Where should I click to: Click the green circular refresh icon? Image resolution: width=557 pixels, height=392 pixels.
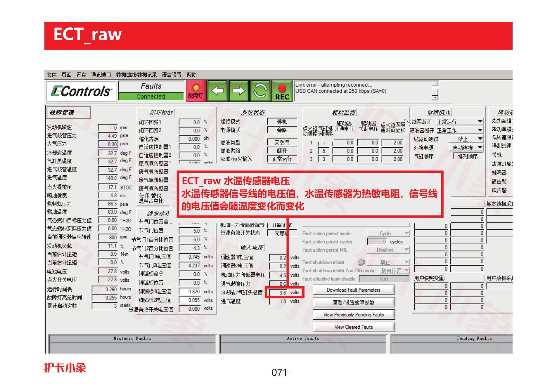tap(260, 91)
